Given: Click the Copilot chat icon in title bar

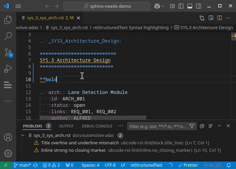Looking at the screenshot, I should tap(157, 6).
